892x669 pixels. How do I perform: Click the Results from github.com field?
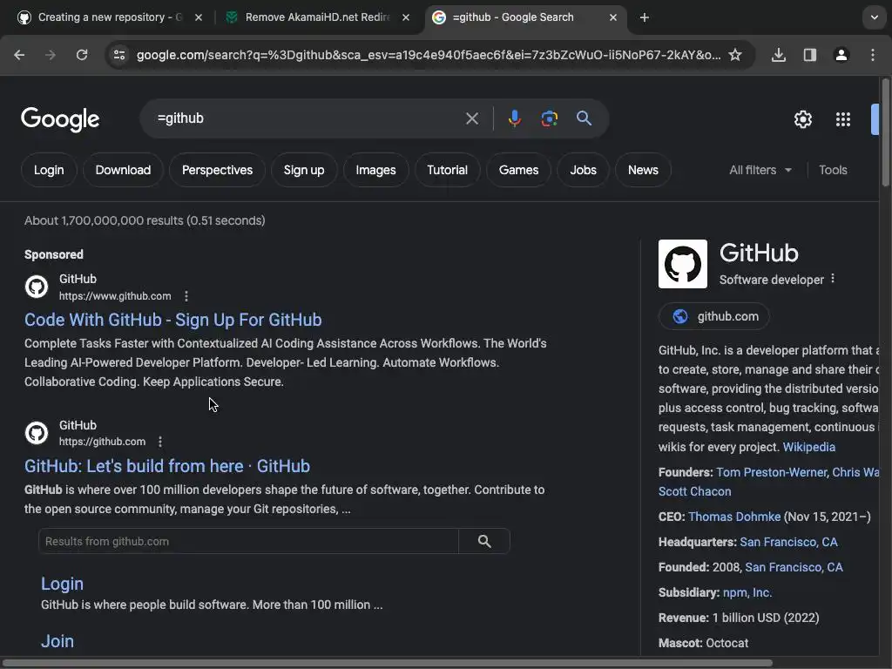[x=248, y=541]
